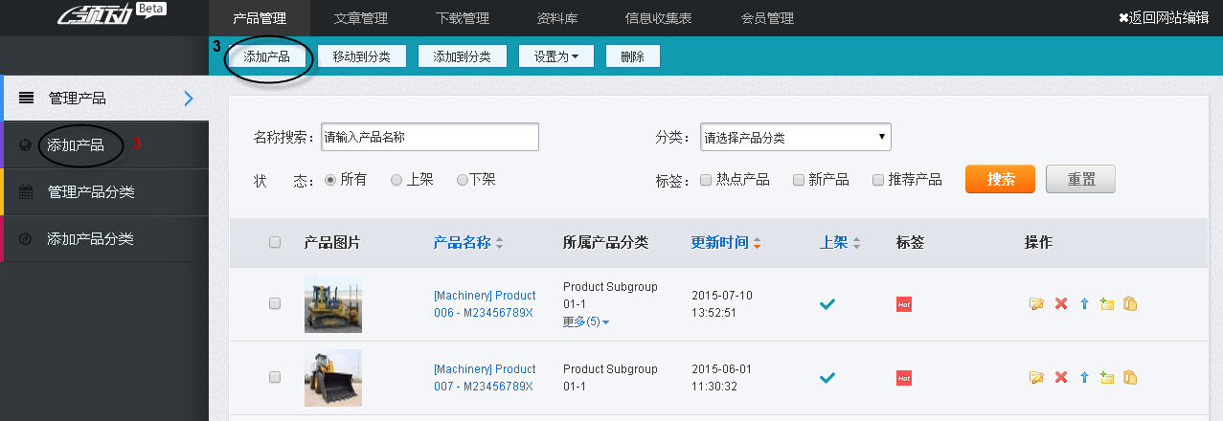The width and height of the screenshot is (1223, 421).
Task: Click the orange 搜索 button
Action: tap(1001, 179)
